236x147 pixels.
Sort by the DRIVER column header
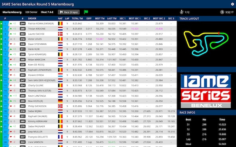[x=32, y=18]
